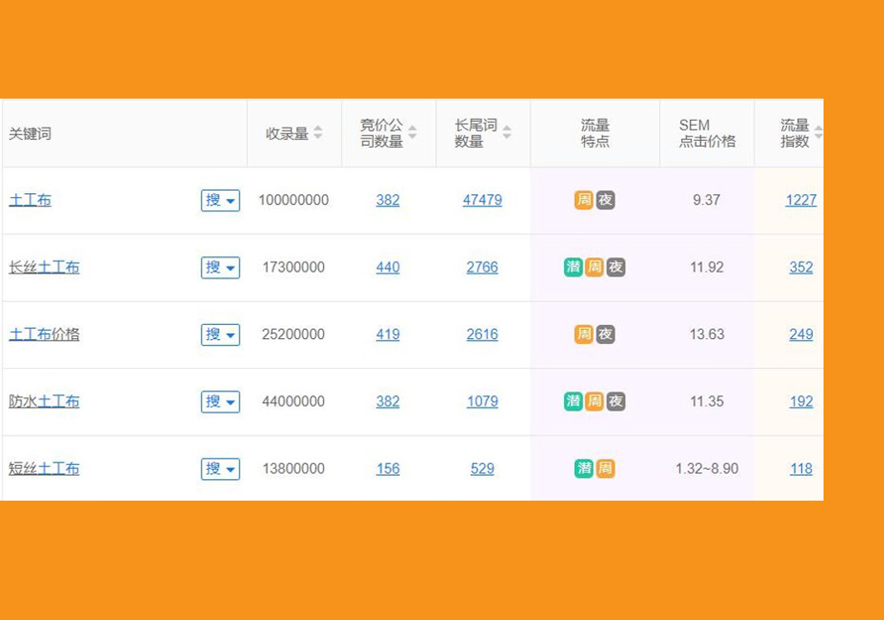Select the indexed count 25200000
The width and height of the screenshot is (884, 620).
[293, 334]
